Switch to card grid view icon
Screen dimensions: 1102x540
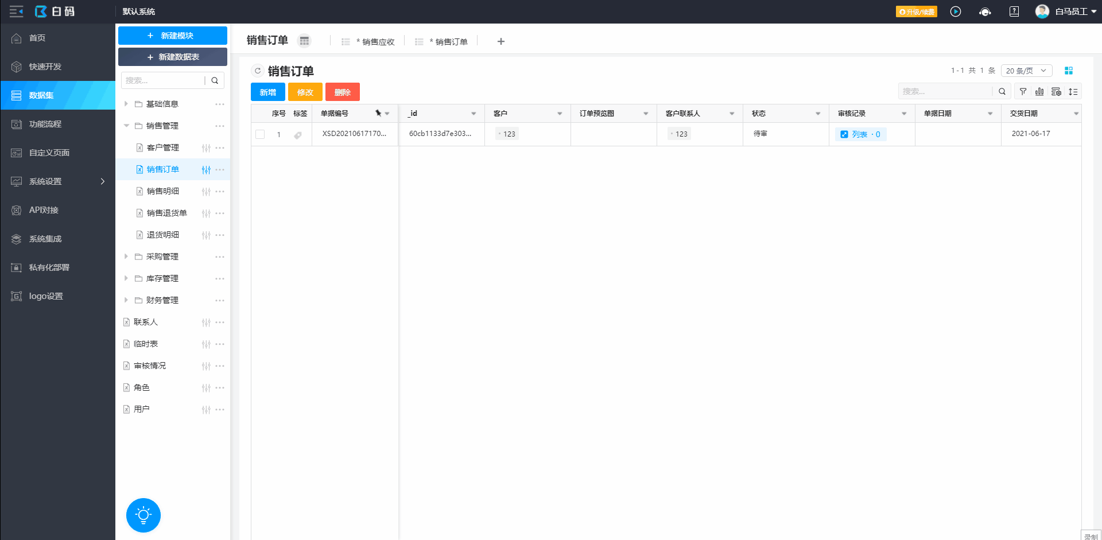coord(1069,71)
